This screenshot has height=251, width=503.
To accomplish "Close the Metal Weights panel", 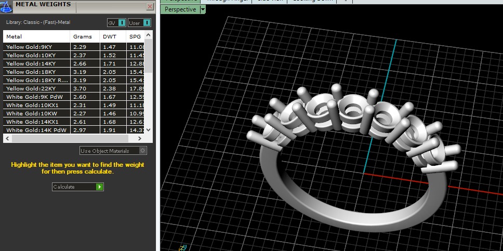I will [150, 6].
